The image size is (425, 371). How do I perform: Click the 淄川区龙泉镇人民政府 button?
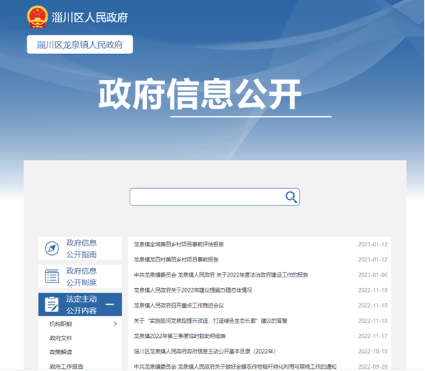click(x=80, y=45)
